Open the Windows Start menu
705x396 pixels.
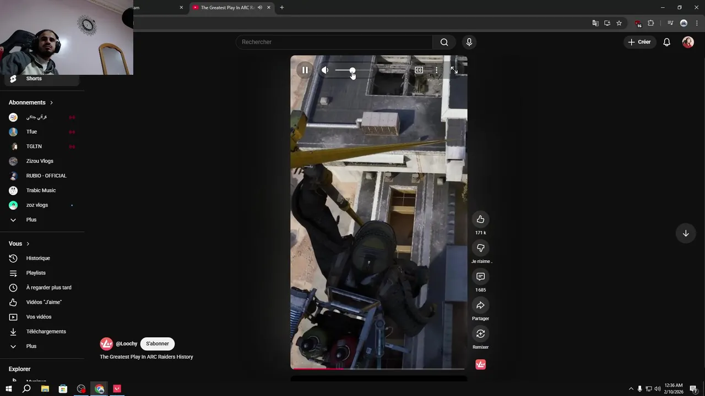tap(9, 389)
